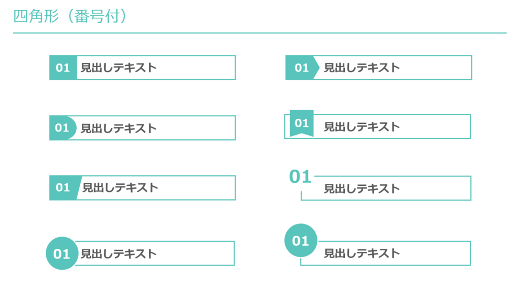This screenshot has height=292, width=520.
Task: Select 見出しテキスト beside the plain square badge
Action: [119, 68]
